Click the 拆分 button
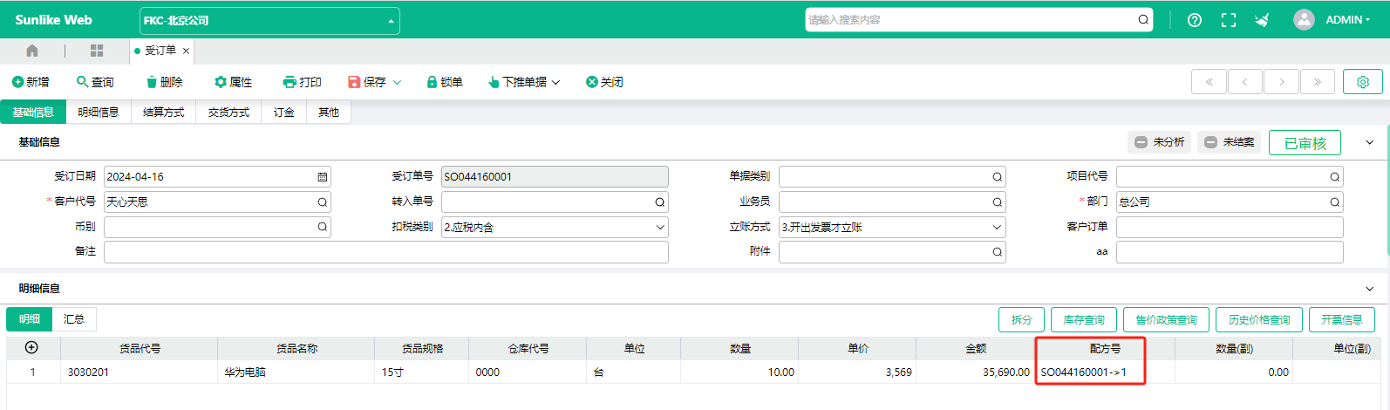This screenshot has height=410, width=1390. click(x=1022, y=320)
